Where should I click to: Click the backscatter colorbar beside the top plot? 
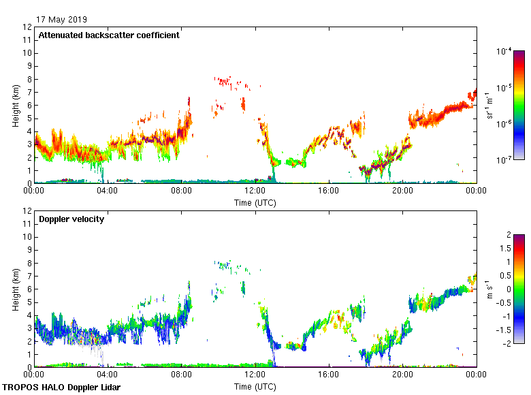tap(519, 105)
